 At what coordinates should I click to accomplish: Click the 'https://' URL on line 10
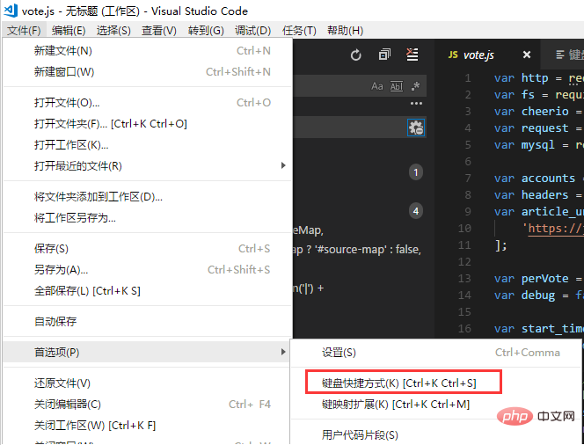point(555,228)
